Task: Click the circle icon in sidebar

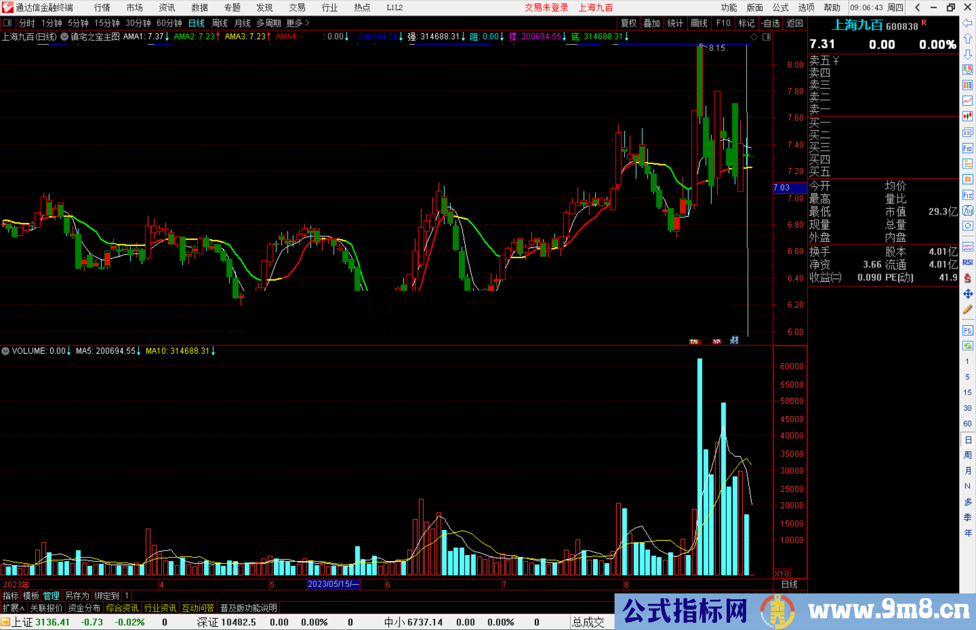Action: pyautogui.click(x=967, y=226)
